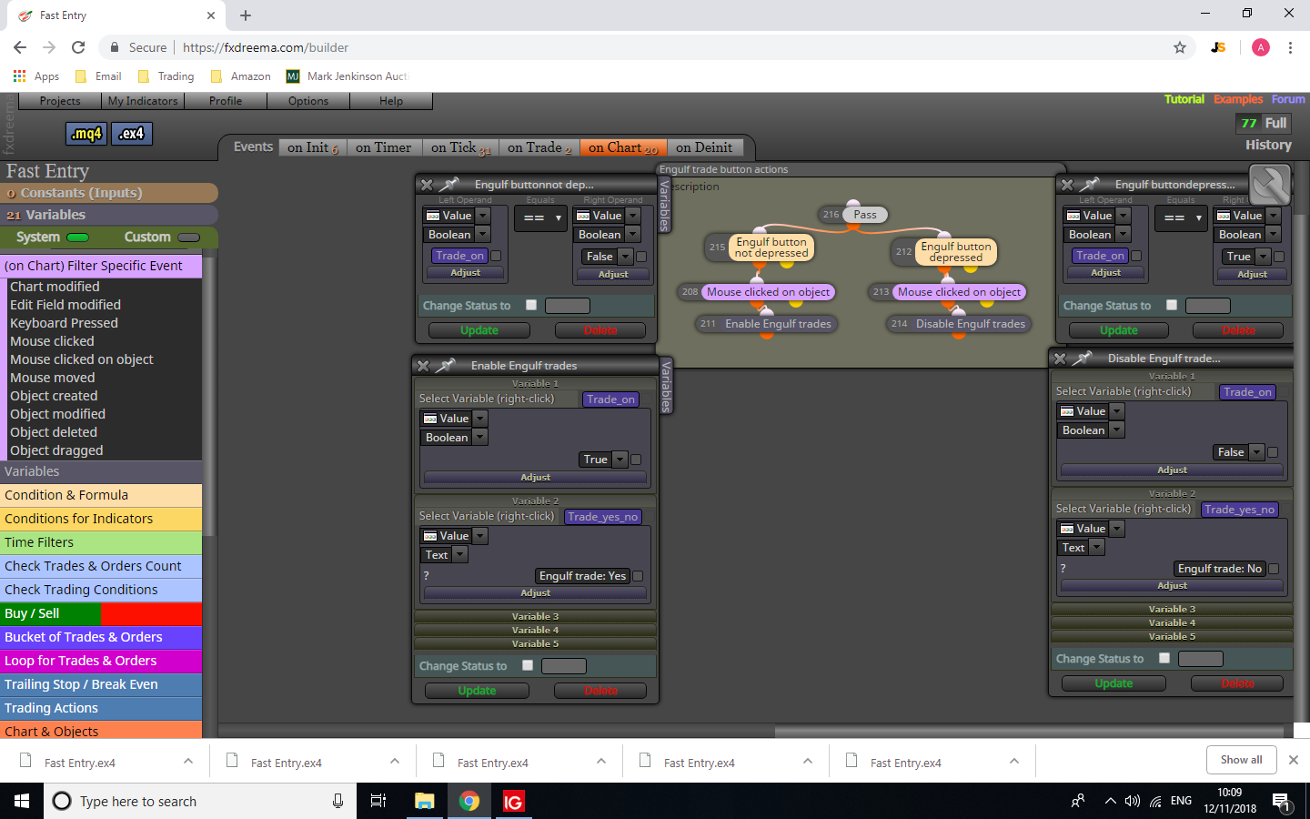Open a new browser tab

click(246, 15)
